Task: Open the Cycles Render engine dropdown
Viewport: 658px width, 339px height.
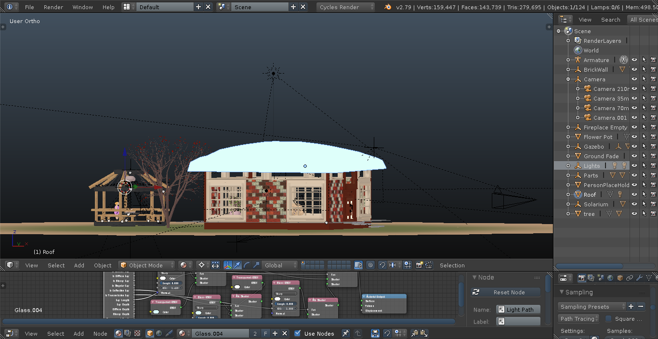Action: coord(345,7)
